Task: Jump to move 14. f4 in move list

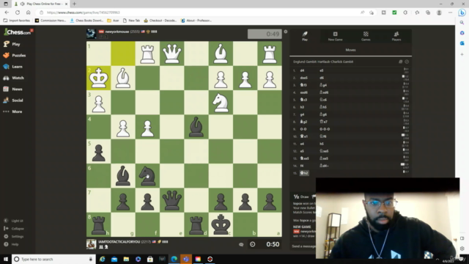Action: [x=303, y=166]
